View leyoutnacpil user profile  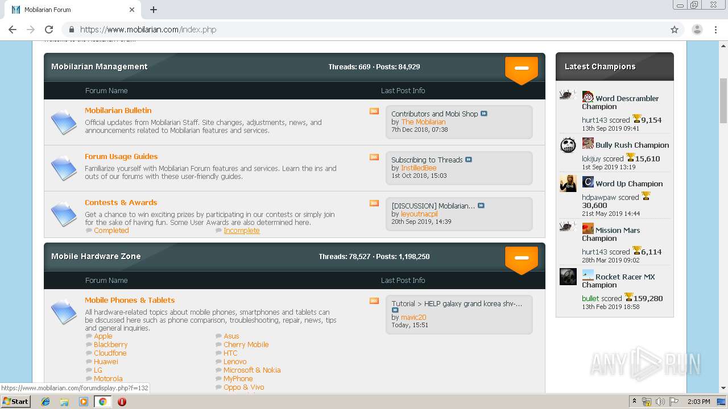419,214
